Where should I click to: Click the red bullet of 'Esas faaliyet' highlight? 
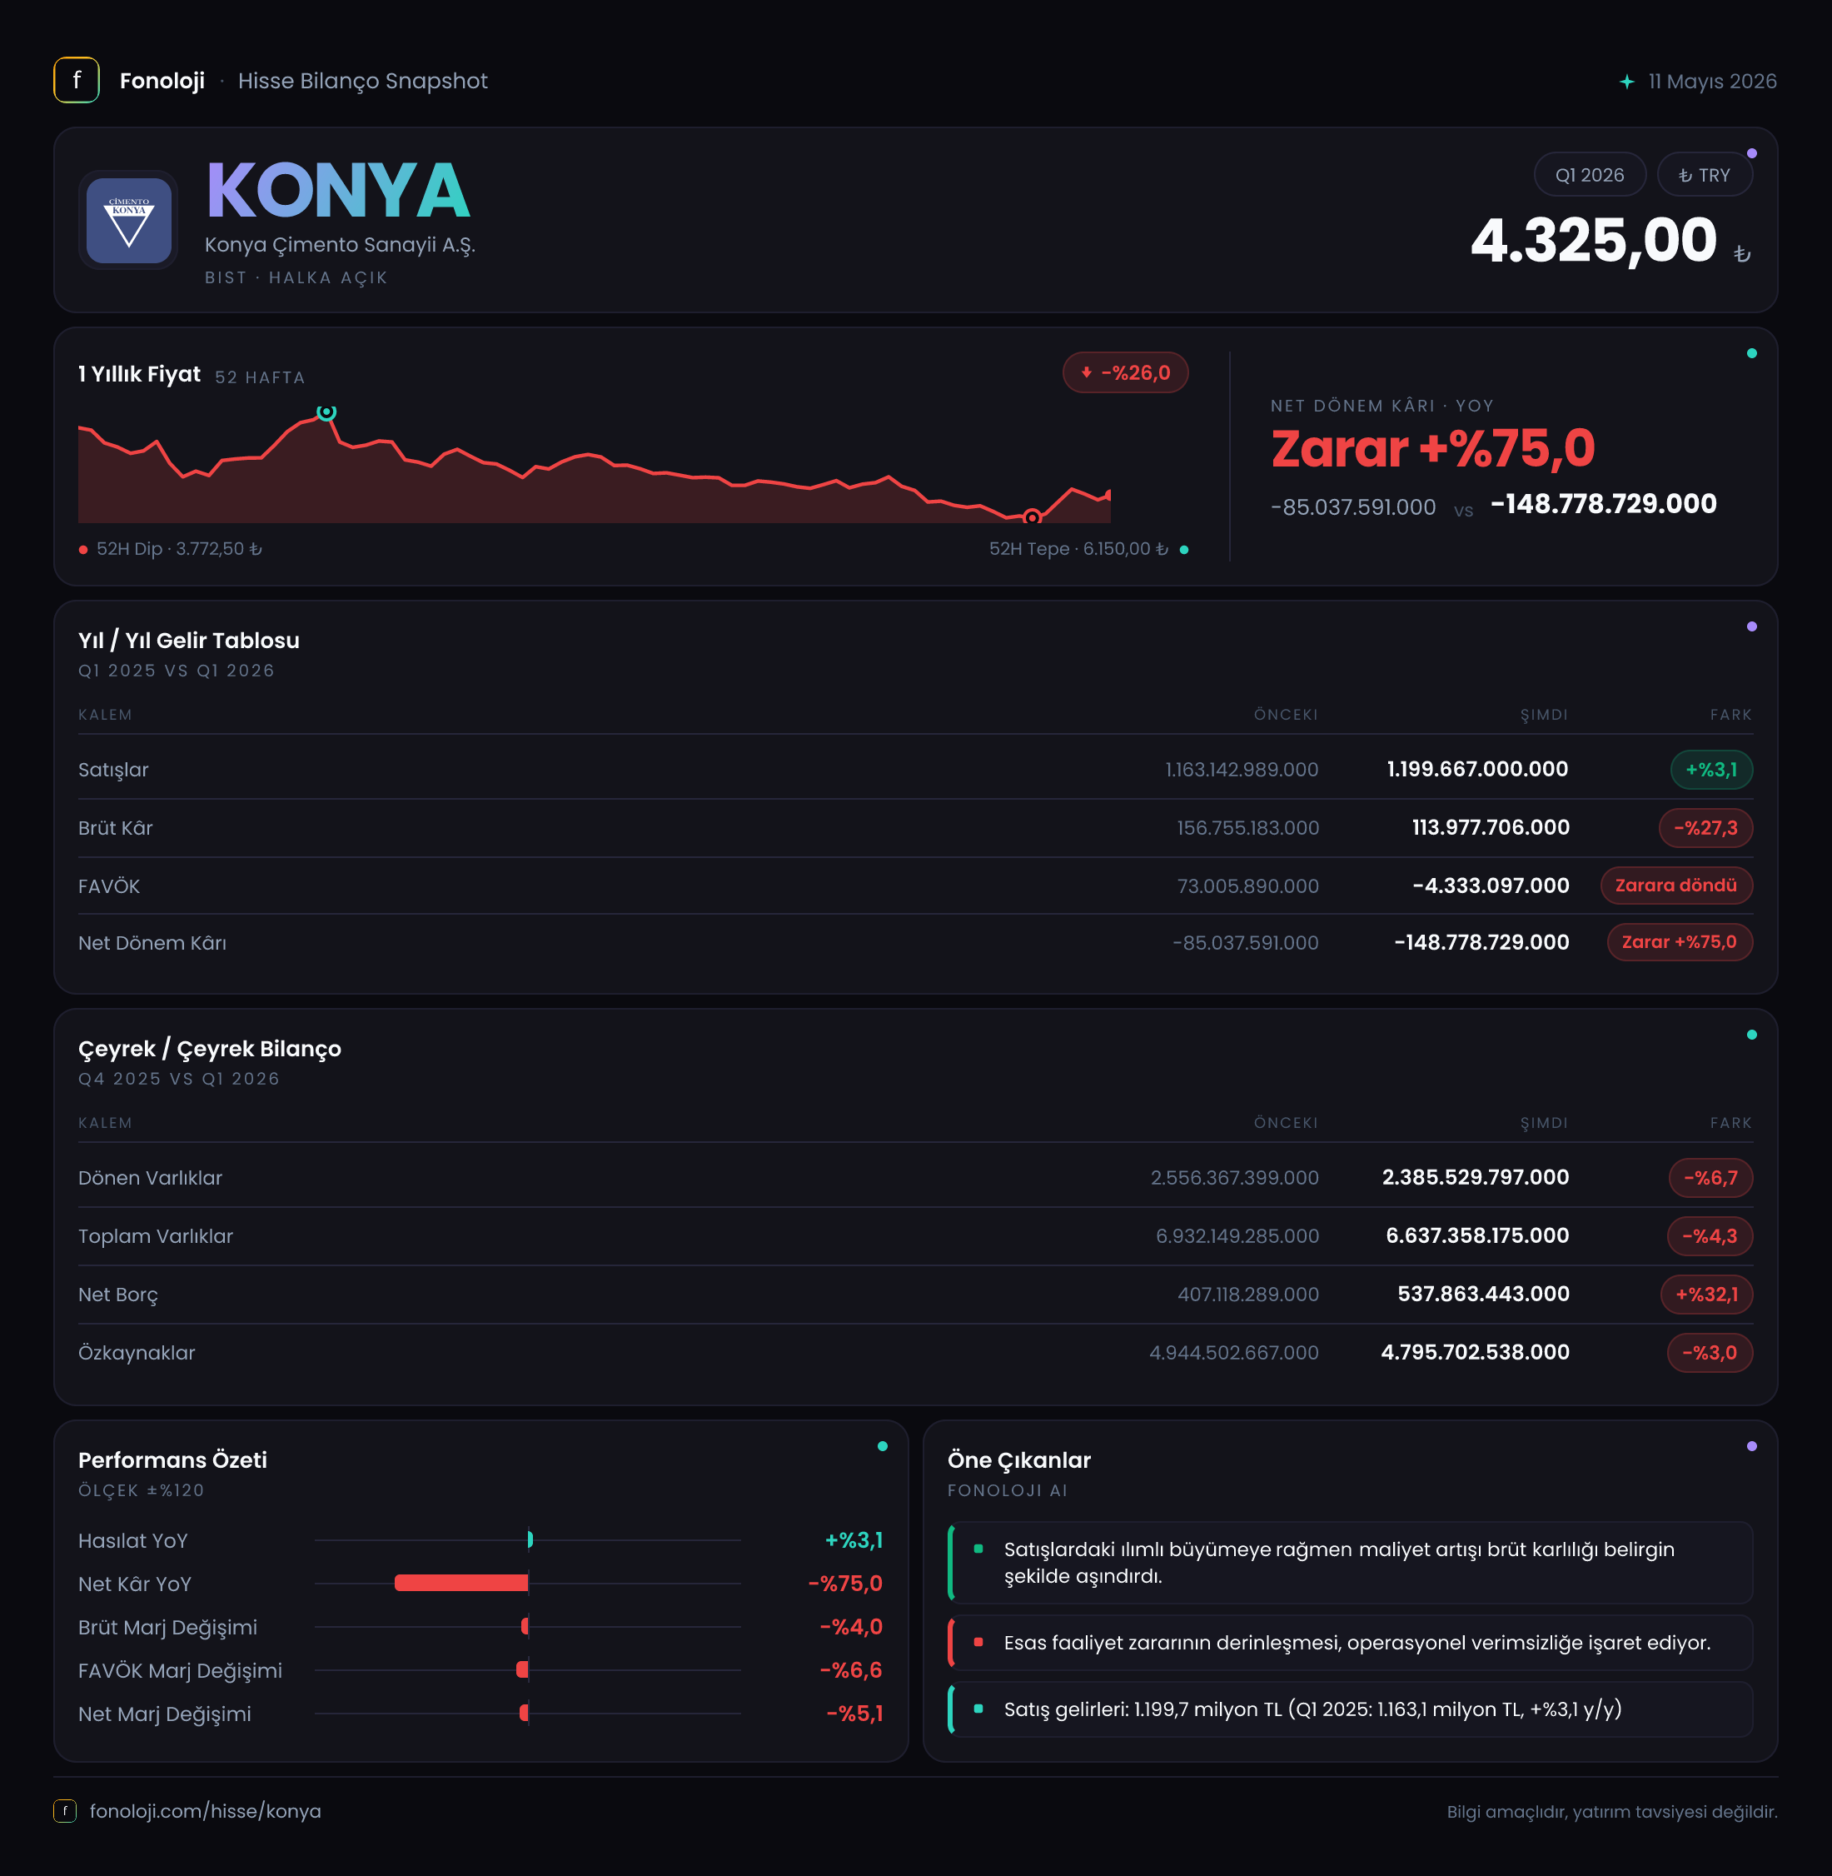pos(978,1642)
